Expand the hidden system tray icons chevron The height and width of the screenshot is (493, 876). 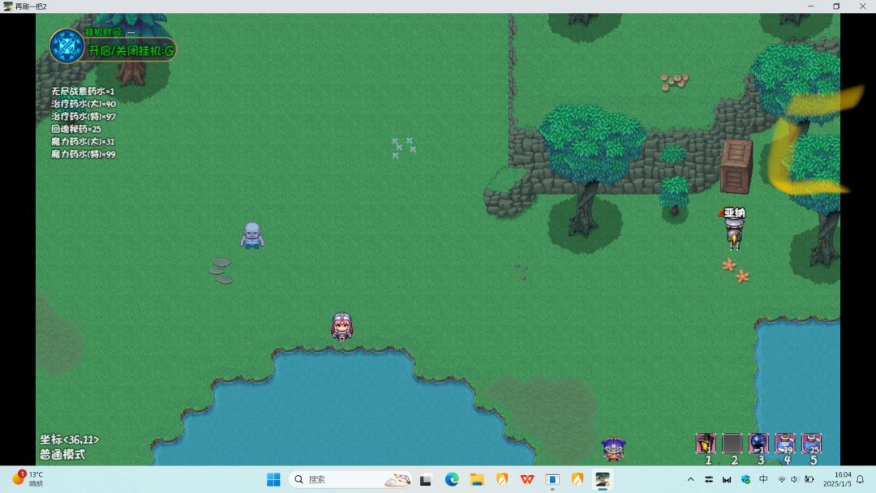[x=690, y=479]
